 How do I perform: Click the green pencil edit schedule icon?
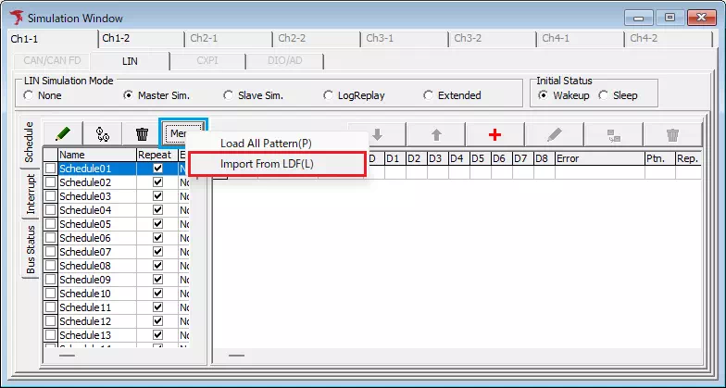pyautogui.click(x=63, y=134)
